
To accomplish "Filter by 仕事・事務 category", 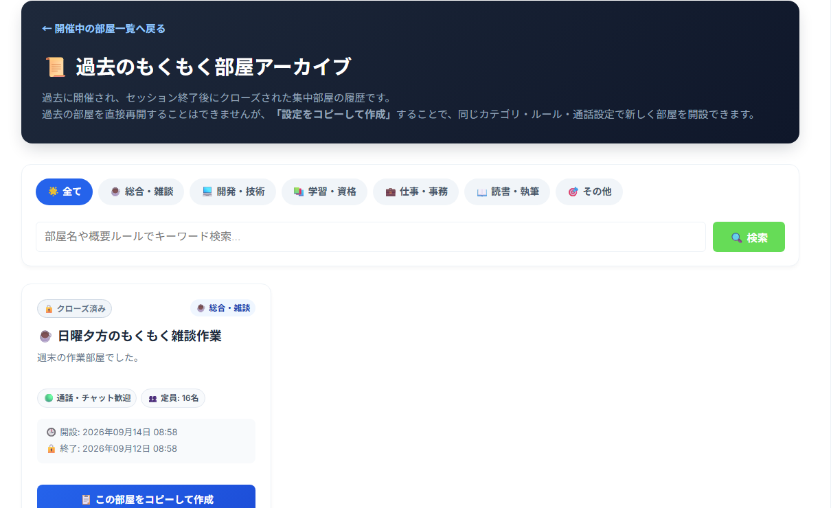I will point(415,192).
